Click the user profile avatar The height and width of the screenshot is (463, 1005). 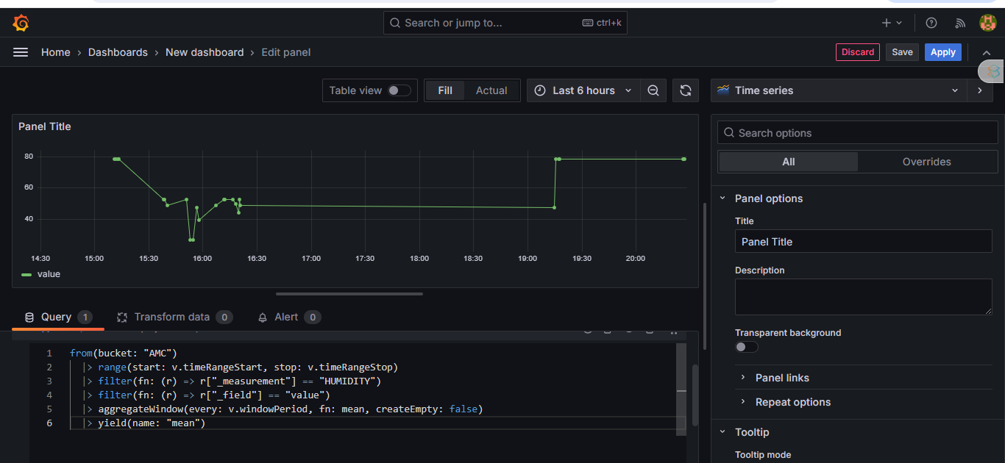coord(987,23)
